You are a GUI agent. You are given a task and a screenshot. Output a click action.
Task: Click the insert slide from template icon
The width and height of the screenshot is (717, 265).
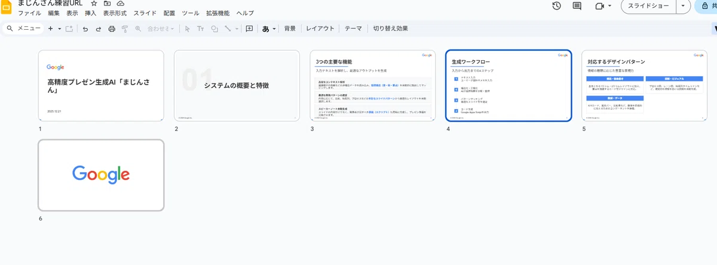[x=69, y=29]
